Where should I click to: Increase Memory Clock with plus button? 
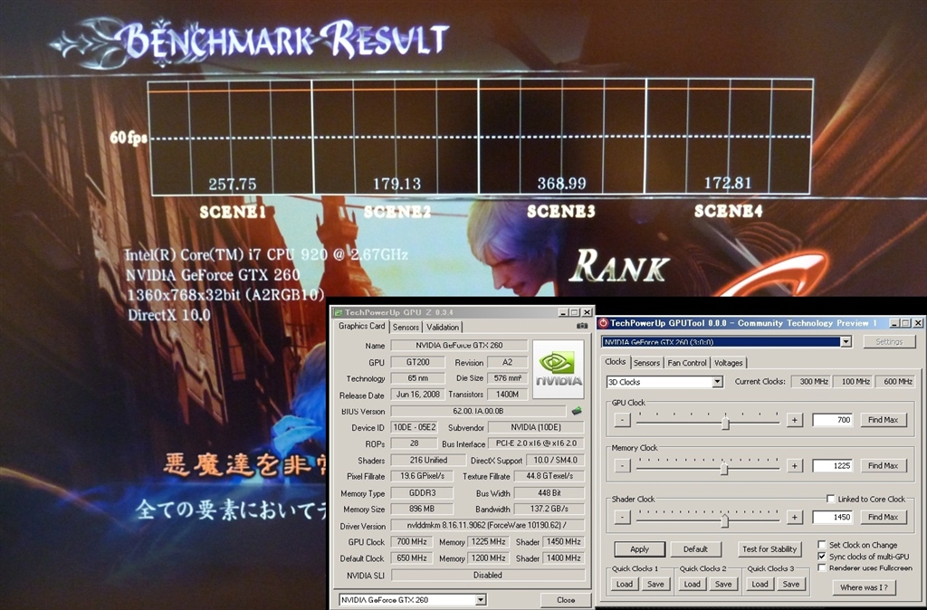[x=795, y=466]
